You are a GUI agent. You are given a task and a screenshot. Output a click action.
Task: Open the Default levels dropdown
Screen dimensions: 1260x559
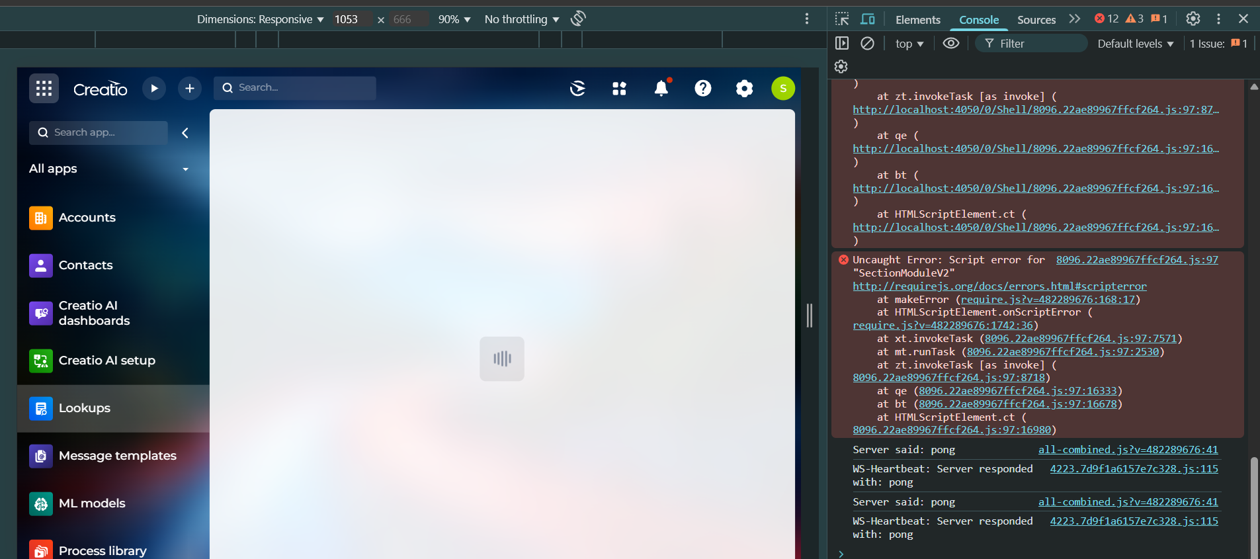(x=1136, y=44)
